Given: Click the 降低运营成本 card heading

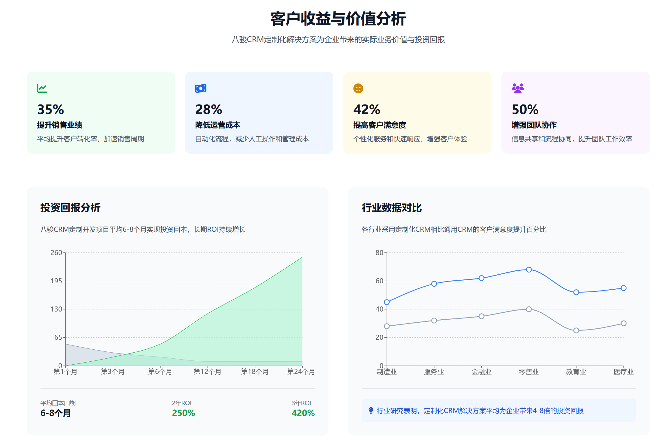Looking at the screenshot, I should pos(217,125).
